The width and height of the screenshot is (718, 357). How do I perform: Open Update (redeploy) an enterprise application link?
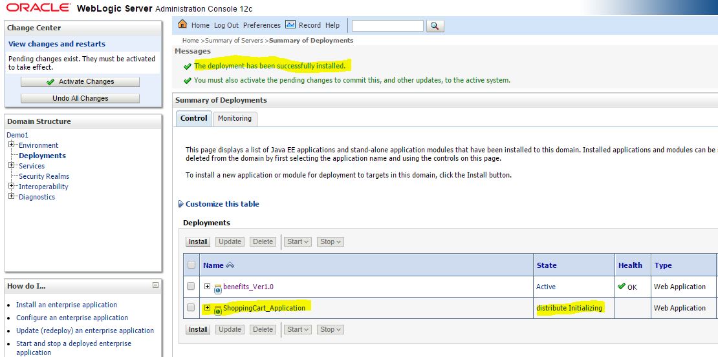[85, 330]
